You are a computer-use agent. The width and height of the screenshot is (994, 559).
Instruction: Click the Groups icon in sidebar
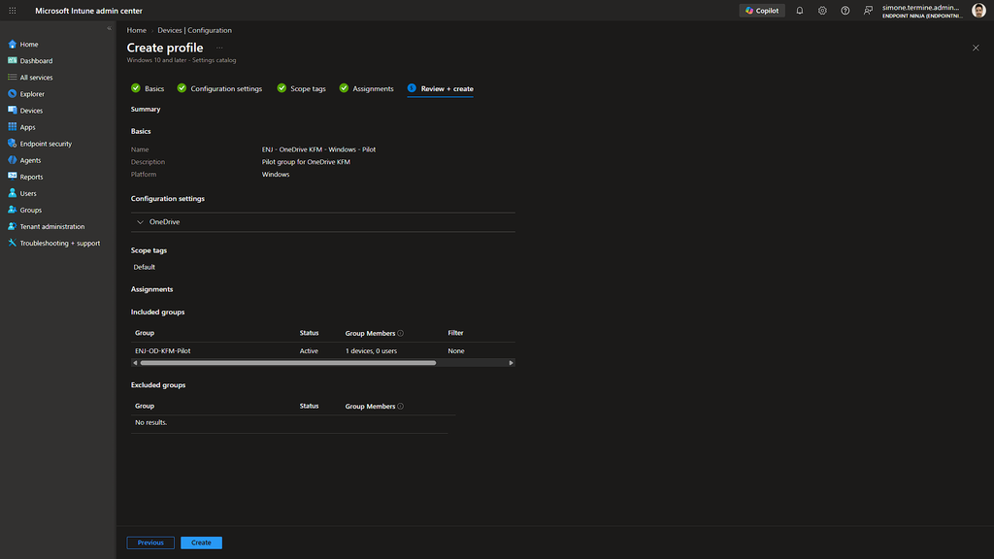pos(12,210)
